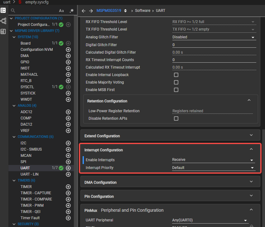This screenshot has width=265, height=227.
Task: Open Analog Glitch Filter dropdown
Action: [214, 37]
